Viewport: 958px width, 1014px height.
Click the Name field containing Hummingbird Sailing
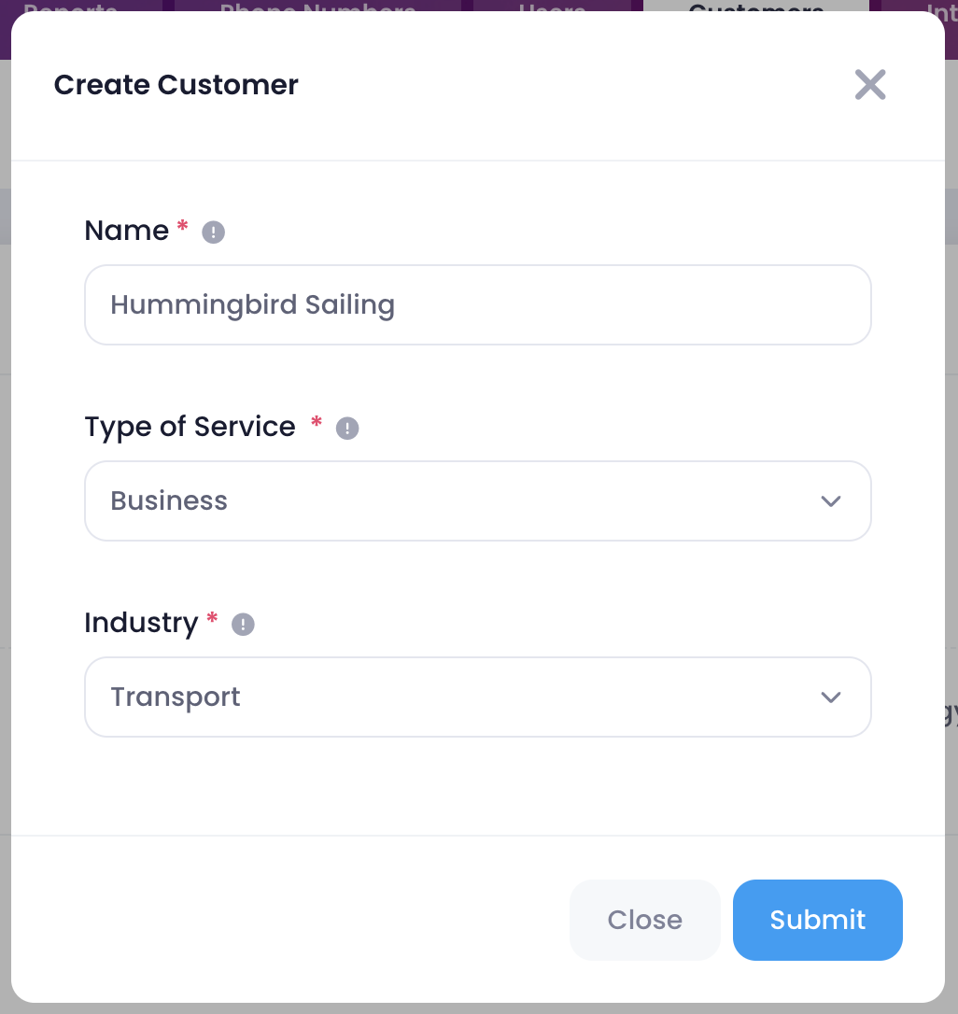pyautogui.click(x=478, y=304)
